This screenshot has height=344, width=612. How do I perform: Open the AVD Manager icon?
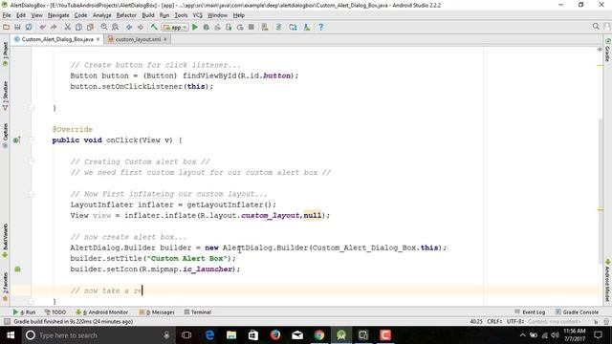(265, 27)
